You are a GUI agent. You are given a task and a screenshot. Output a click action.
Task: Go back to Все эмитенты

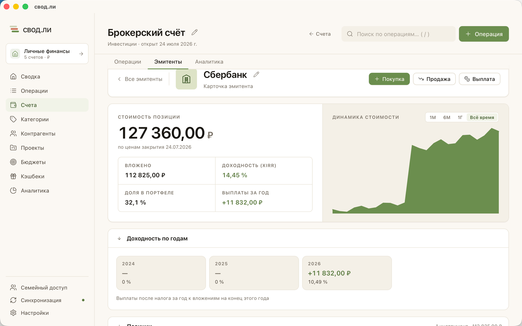click(x=140, y=79)
